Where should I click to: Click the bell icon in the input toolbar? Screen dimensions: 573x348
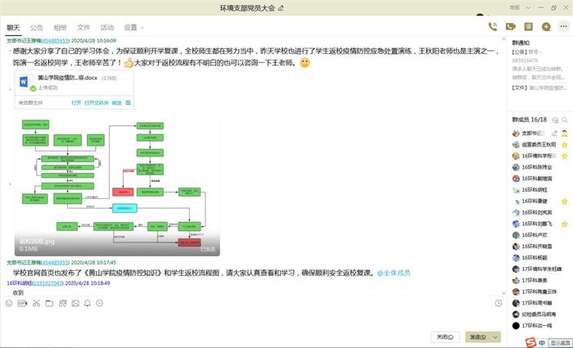pos(88,303)
